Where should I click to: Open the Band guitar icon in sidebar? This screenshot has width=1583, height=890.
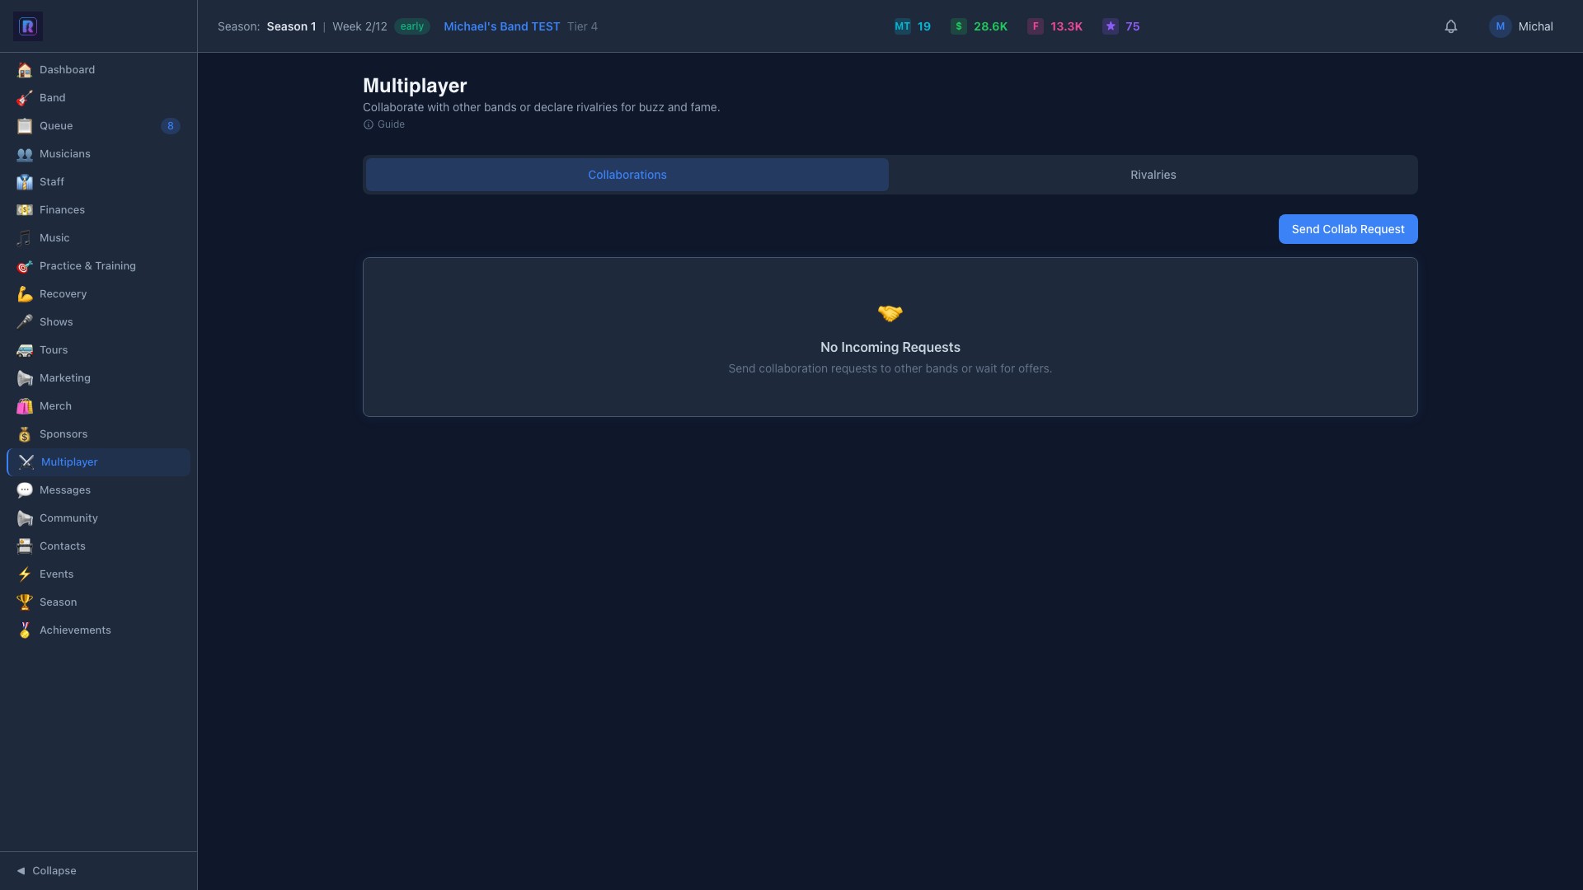[25, 98]
